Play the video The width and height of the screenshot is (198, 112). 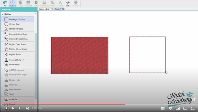pyautogui.click(x=13, y=108)
